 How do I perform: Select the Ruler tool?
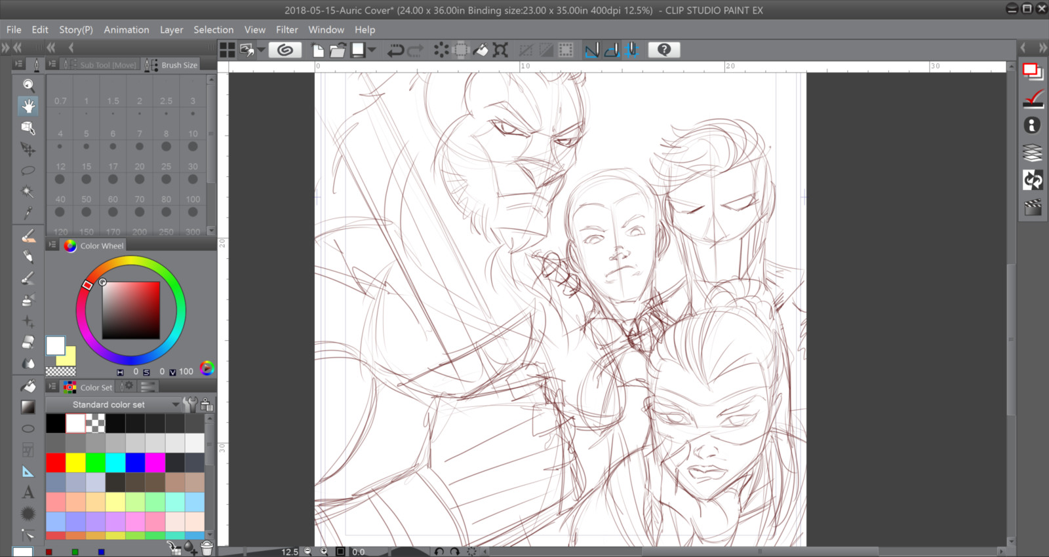28,471
